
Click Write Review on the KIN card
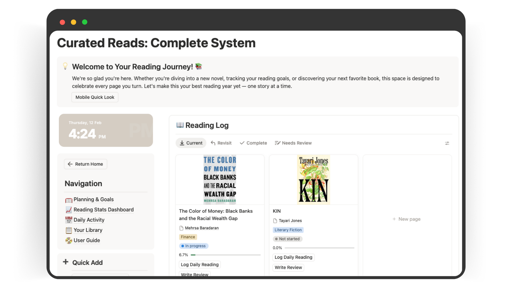[288, 268]
